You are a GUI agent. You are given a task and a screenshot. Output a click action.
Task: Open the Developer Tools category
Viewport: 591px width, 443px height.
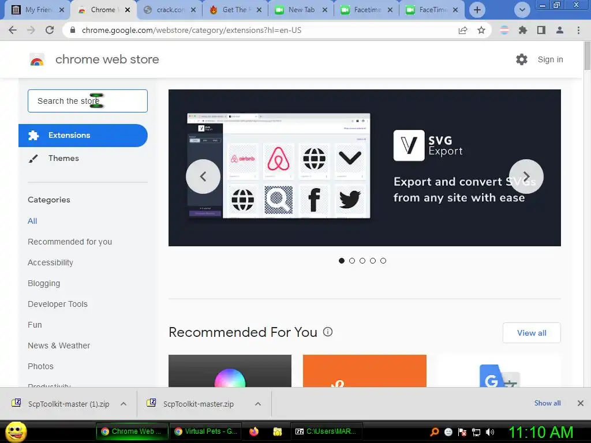pos(57,304)
